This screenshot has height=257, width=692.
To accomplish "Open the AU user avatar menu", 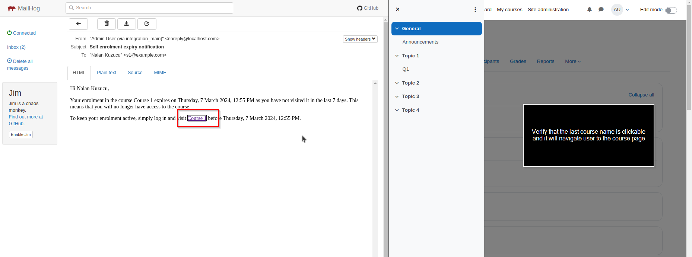I will pos(617,10).
